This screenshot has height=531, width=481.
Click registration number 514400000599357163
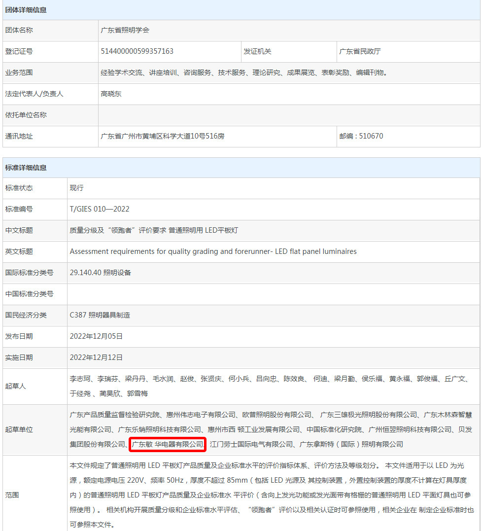click(137, 51)
